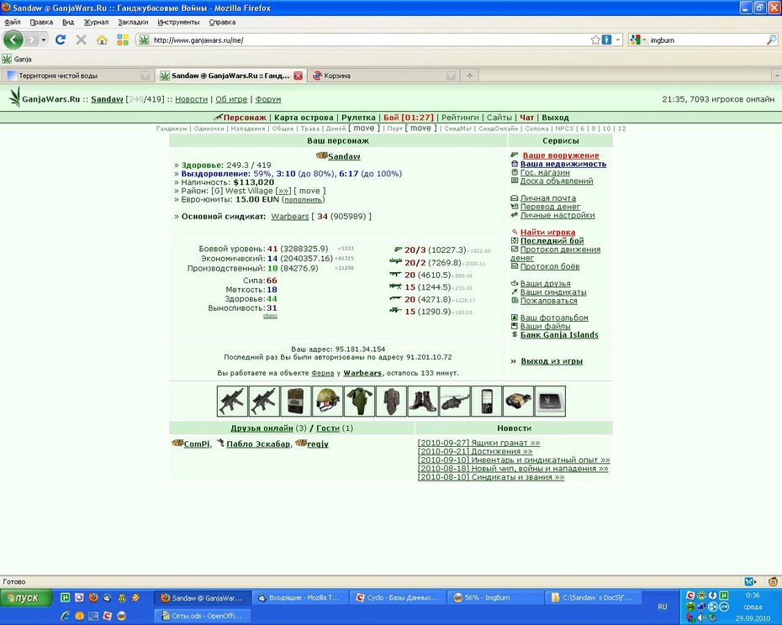Click the URL address field
Viewport: 782px width, 625px height.
370,40
